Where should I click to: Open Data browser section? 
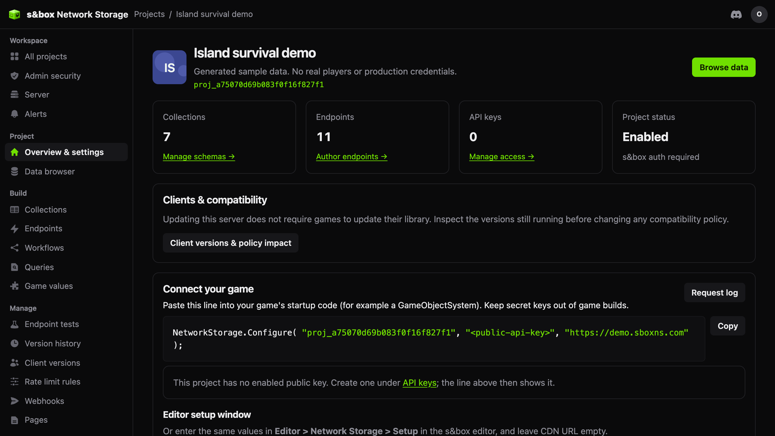[66, 171]
